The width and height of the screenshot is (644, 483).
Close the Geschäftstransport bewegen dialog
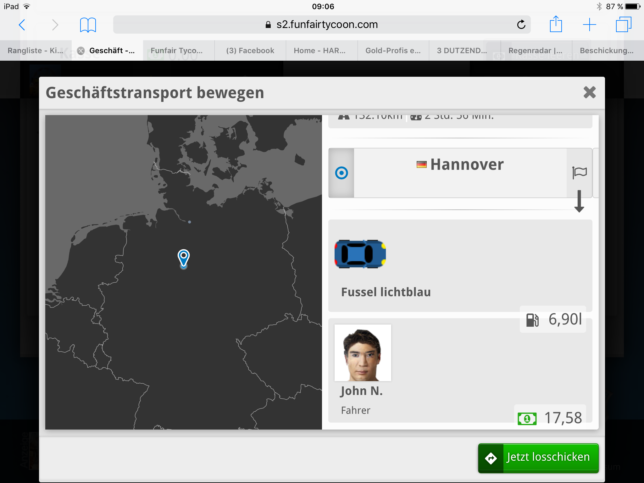point(589,92)
